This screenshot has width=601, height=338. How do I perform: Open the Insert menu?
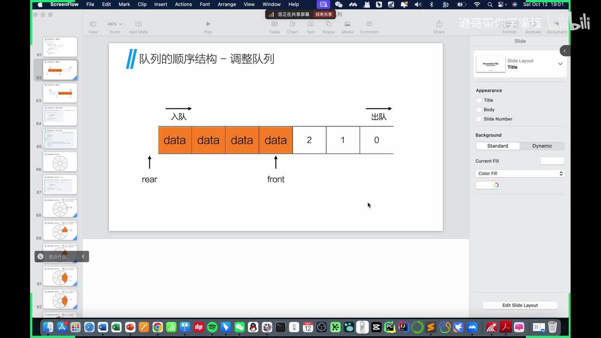click(x=161, y=4)
